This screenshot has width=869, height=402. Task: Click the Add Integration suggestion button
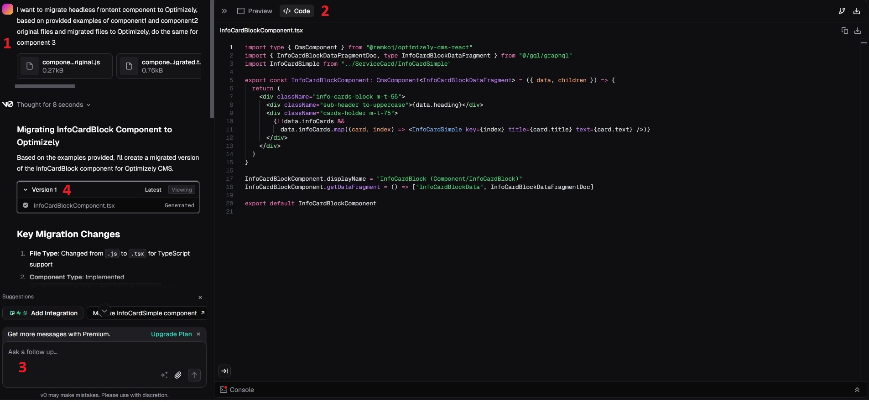click(43, 313)
